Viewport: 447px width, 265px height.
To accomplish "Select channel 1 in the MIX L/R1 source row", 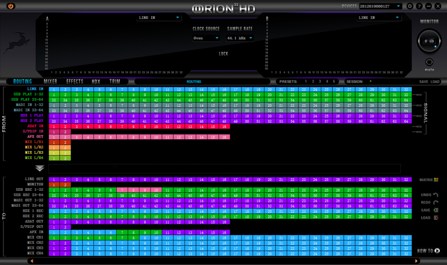I will (x=54, y=143).
